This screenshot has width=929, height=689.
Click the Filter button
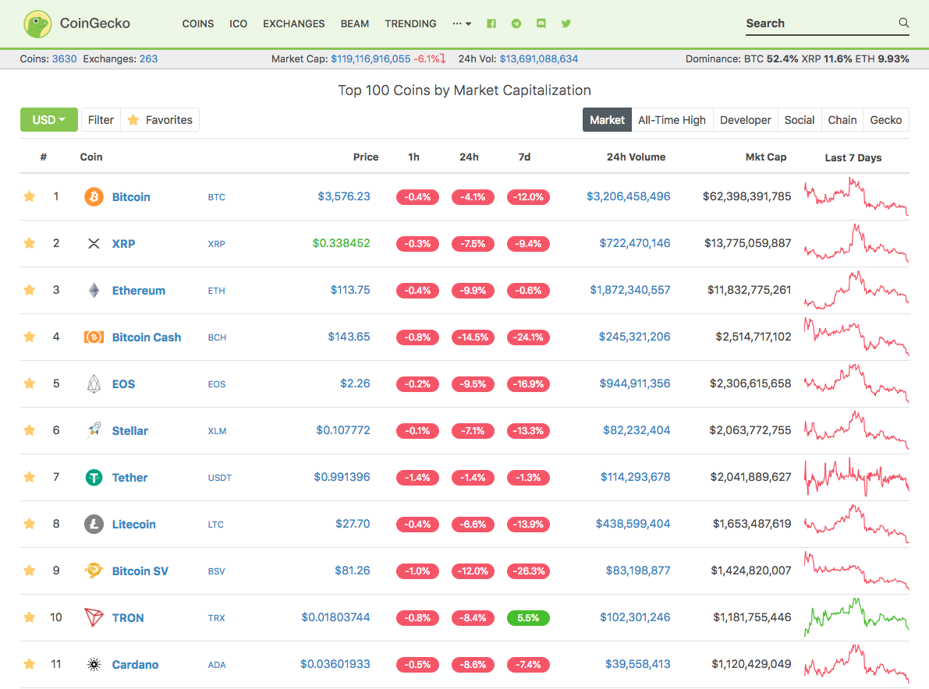(101, 119)
